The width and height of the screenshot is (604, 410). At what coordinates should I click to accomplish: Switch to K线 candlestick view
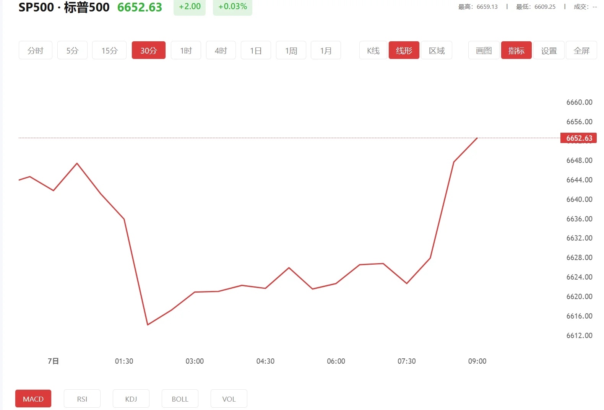[373, 50]
